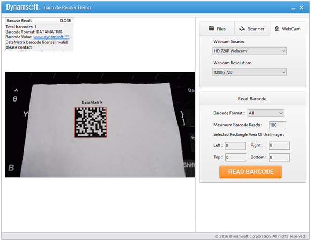Click the scanner icon on Scanner tab
311x241 pixels.
242,29
